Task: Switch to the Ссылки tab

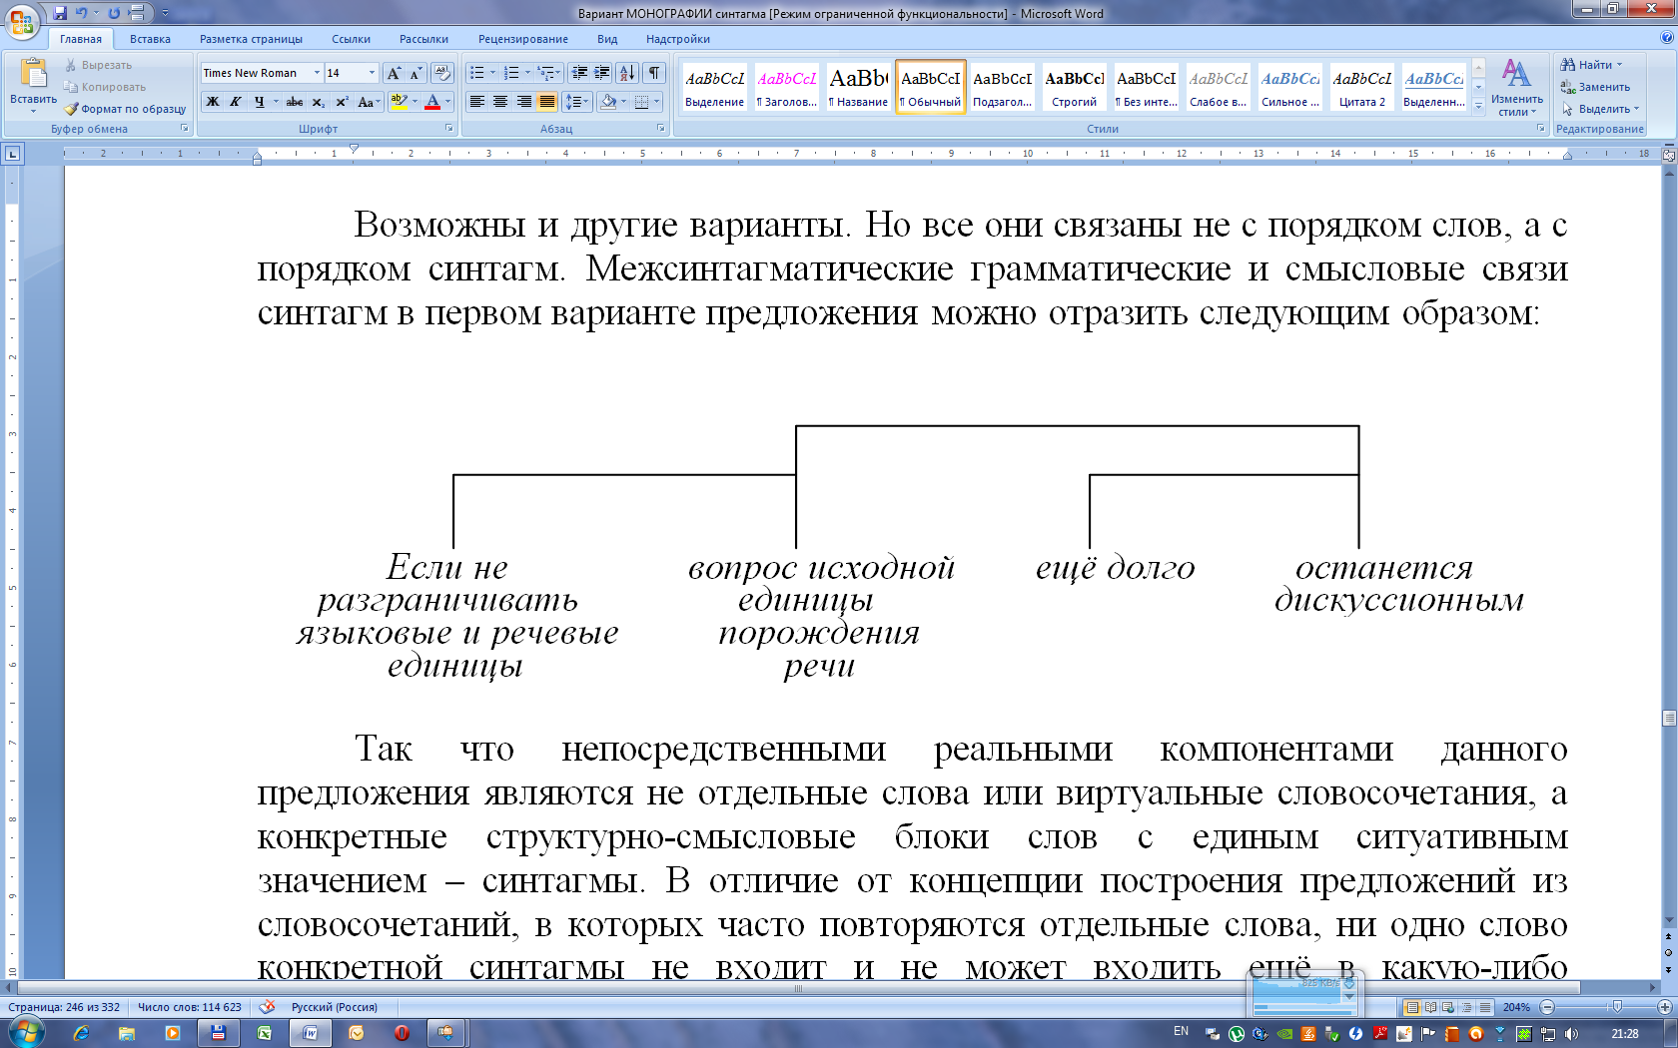Action: [x=351, y=39]
